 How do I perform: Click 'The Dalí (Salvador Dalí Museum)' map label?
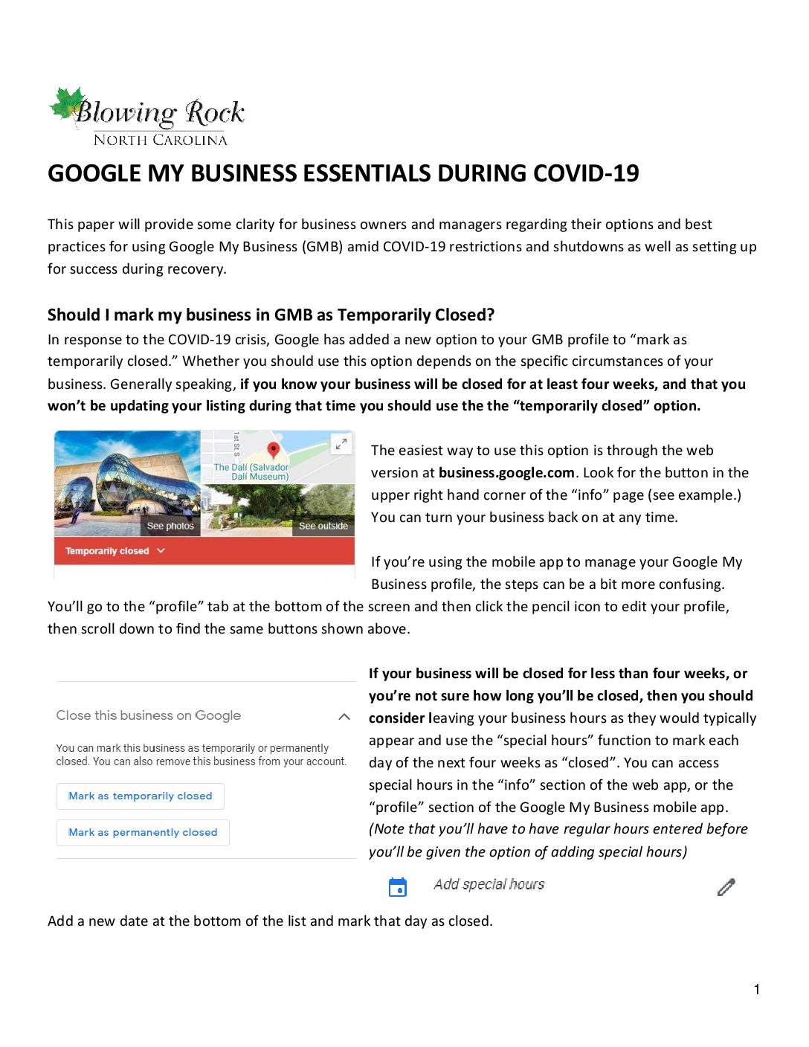tap(251, 472)
